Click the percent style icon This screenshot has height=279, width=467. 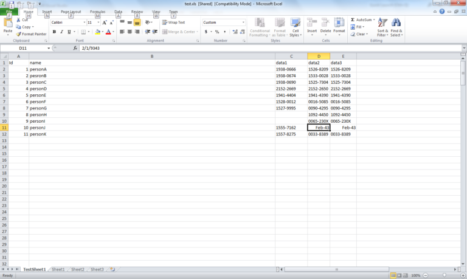click(217, 32)
